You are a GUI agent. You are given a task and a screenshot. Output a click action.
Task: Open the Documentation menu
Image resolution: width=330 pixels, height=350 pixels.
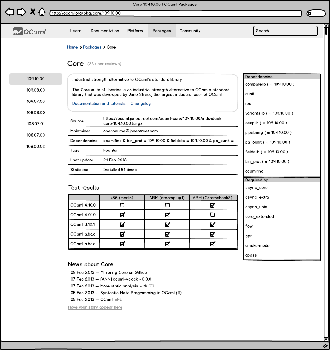105,31
